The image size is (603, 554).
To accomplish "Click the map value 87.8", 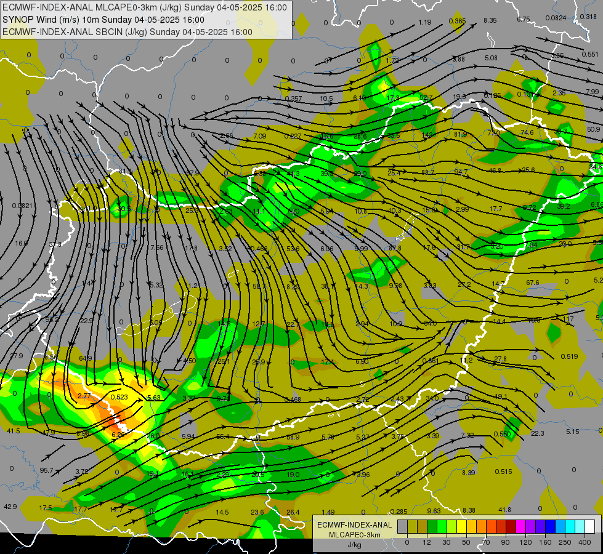I will [x=395, y=248].
